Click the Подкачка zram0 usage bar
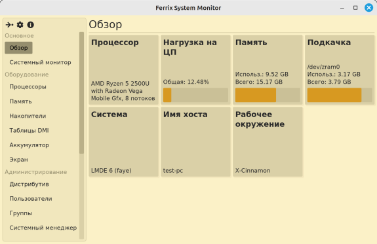The width and height of the screenshot is (377, 244). (340, 95)
